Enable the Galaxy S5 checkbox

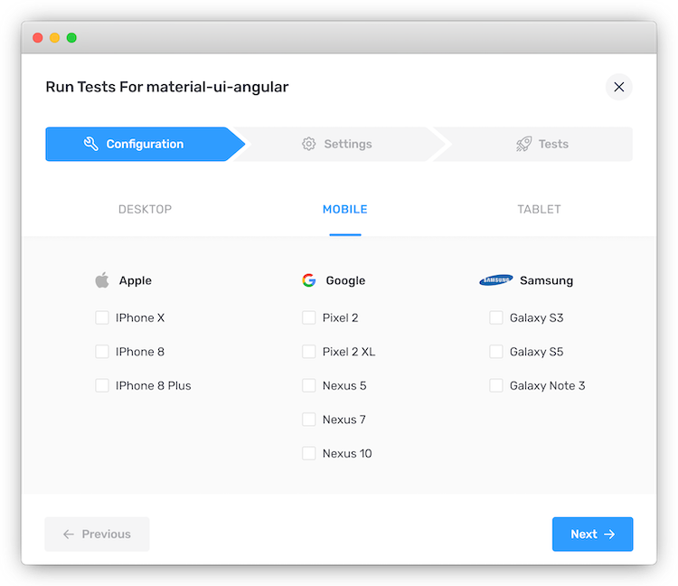[x=496, y=351]
